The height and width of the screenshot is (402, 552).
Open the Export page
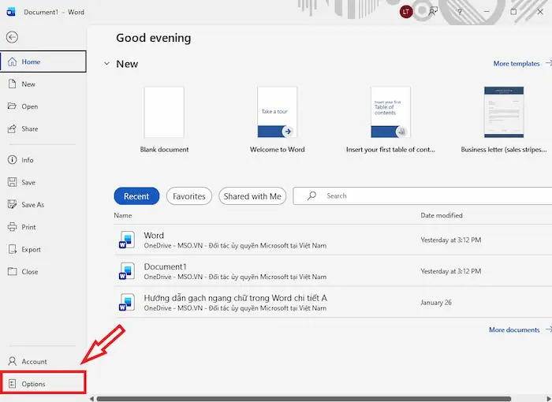click(31, 250)
